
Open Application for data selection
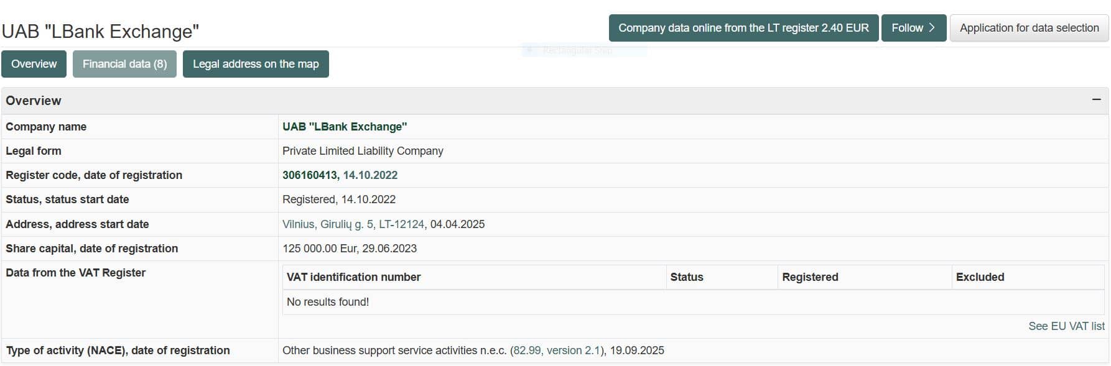[x=1029, y=28]
